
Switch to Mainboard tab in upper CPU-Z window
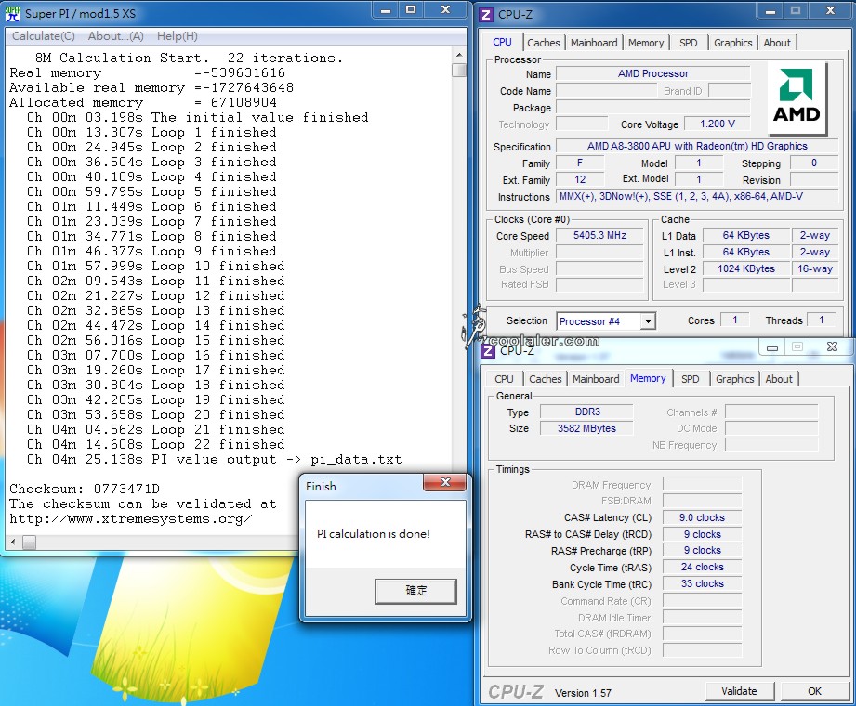594,43
